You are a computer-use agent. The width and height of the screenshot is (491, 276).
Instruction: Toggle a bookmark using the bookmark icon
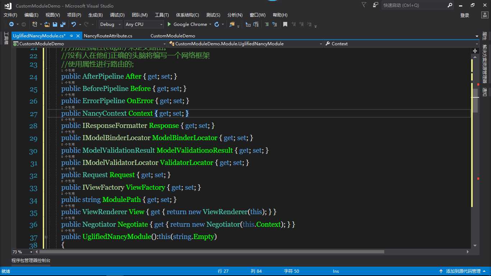point(285,24)
